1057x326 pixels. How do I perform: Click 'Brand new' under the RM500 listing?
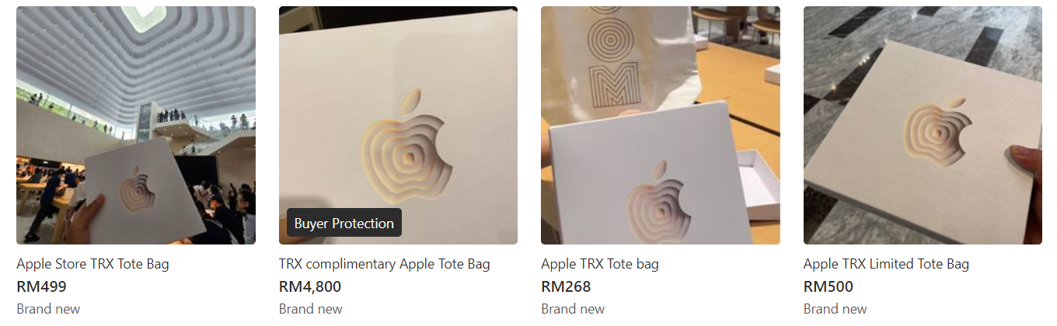coord(835,309)
